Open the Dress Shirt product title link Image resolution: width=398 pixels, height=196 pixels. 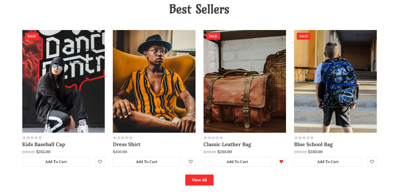click(127, 145)
